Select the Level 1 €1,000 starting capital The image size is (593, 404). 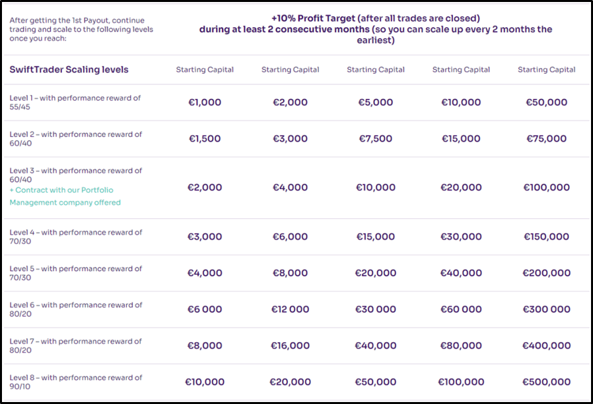(x=205, y=102)
